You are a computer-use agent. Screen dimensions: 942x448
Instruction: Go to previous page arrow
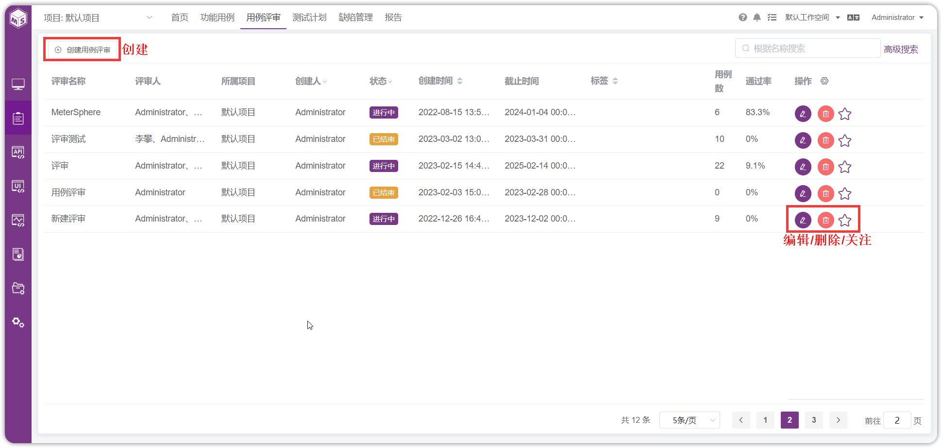coord(741,420)
